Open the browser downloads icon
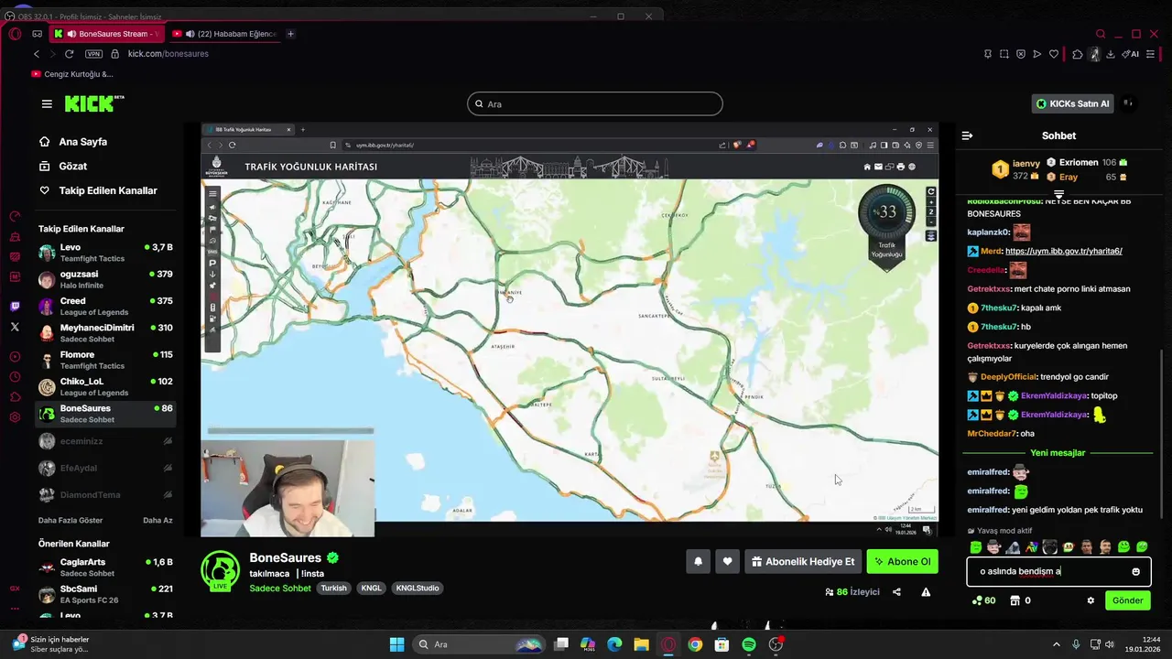This screenshot has width=1172, height=659. tap(1111, 54)
